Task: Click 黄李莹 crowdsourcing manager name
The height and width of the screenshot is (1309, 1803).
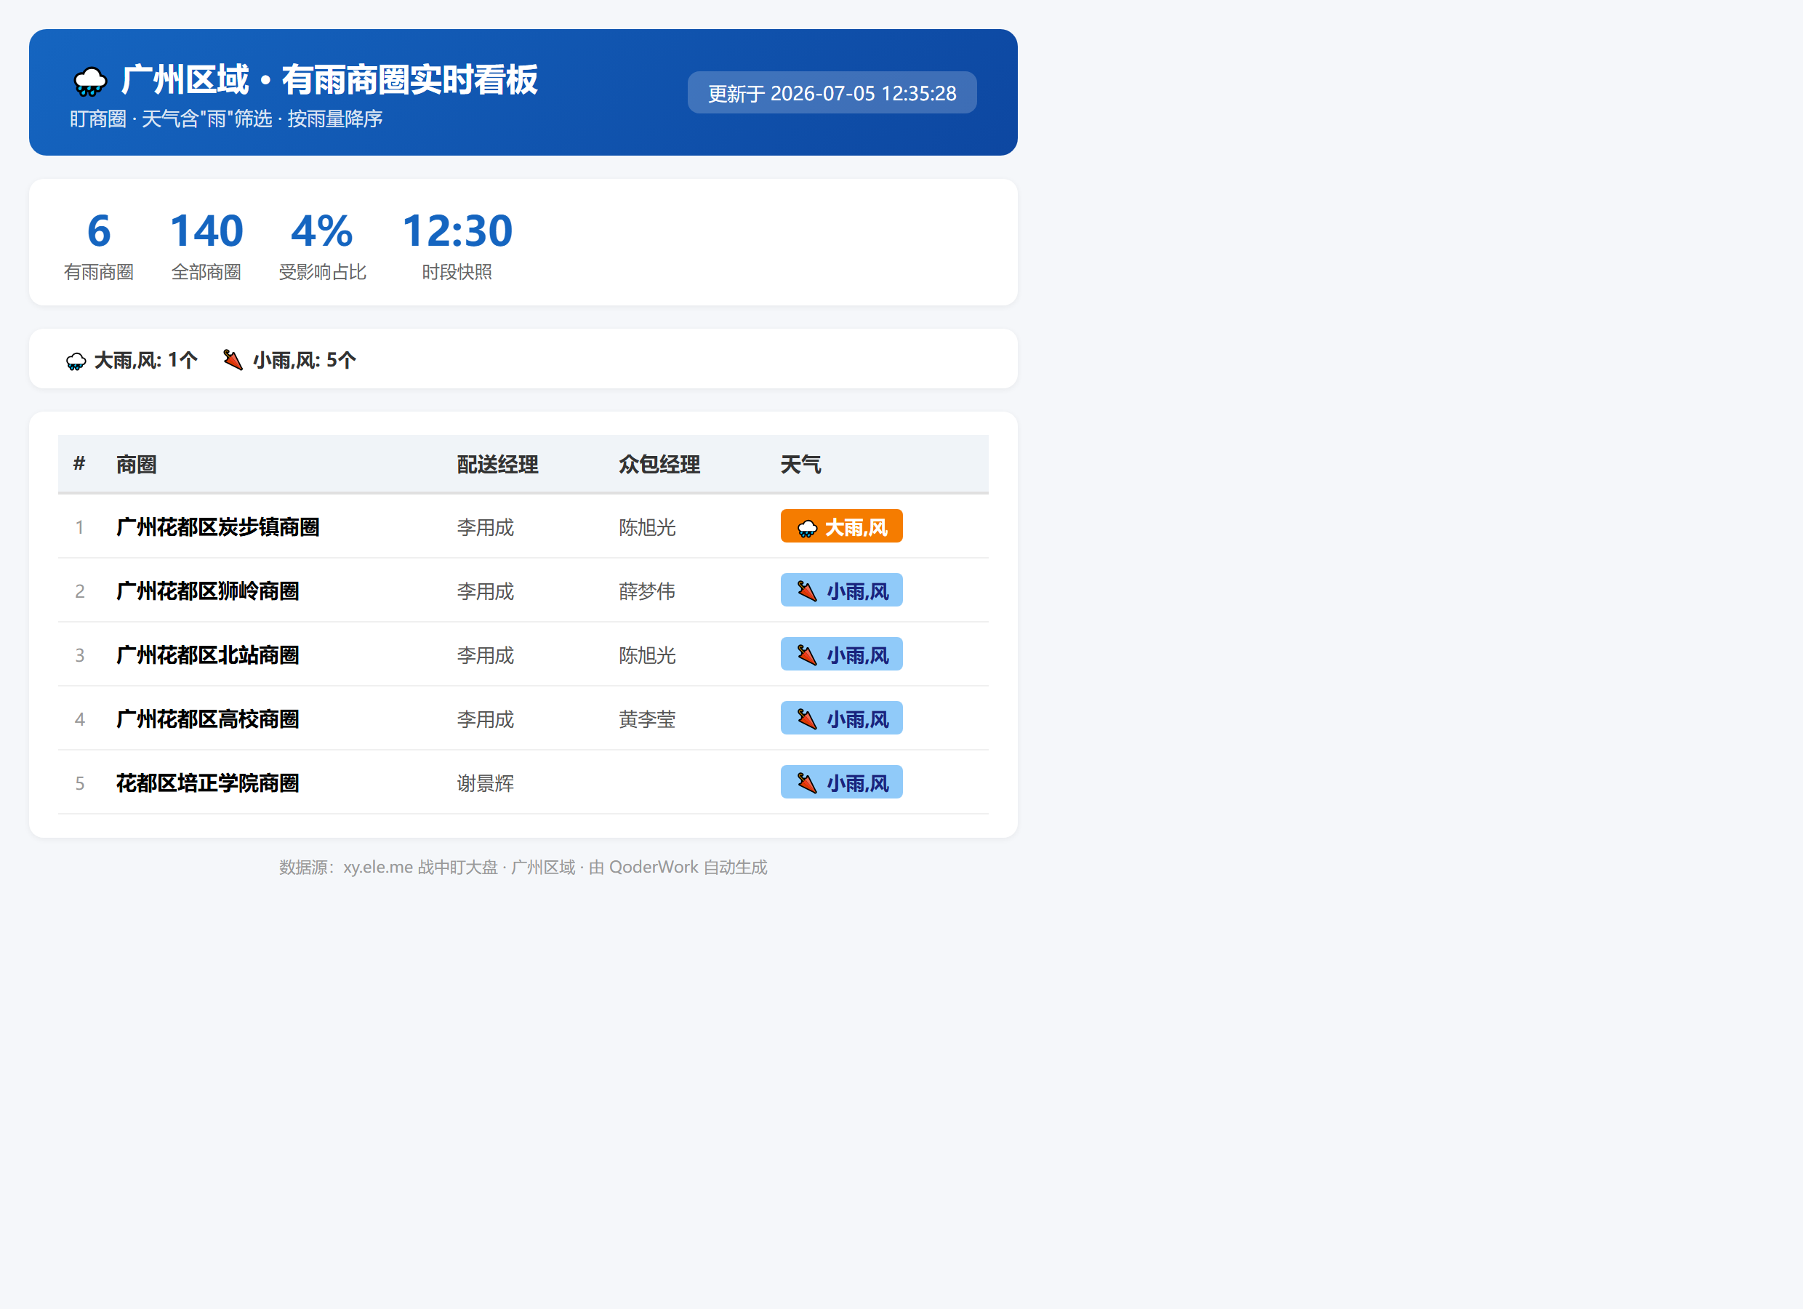Action: pos(647,719)
